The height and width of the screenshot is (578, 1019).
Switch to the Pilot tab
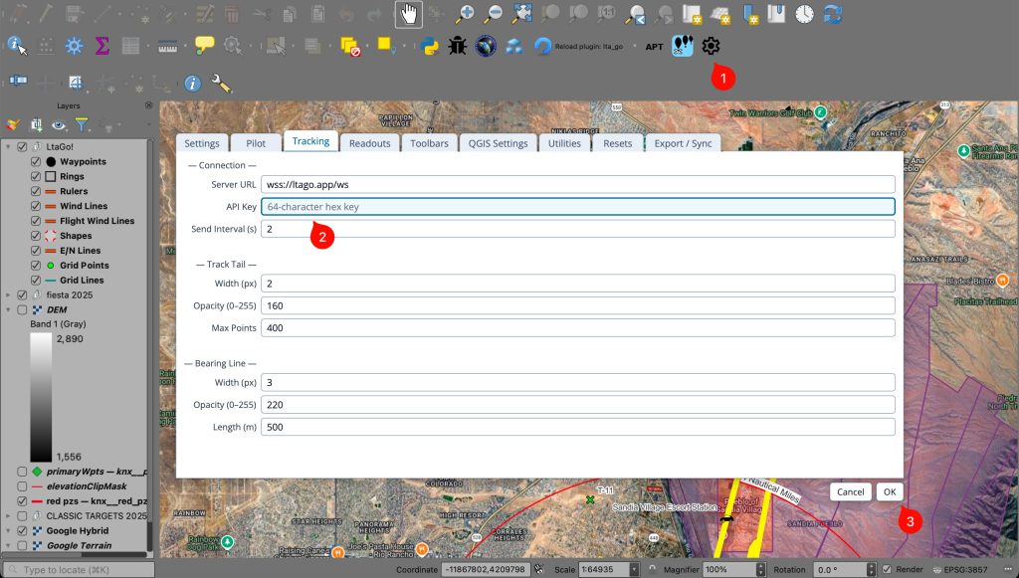(256, 143)
